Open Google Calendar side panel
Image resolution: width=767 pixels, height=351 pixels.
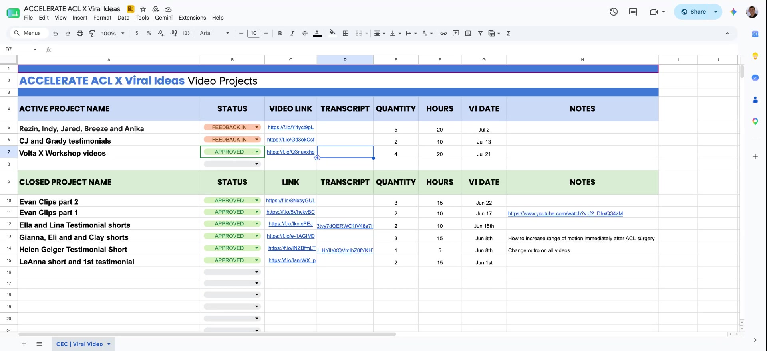[755, 34]
